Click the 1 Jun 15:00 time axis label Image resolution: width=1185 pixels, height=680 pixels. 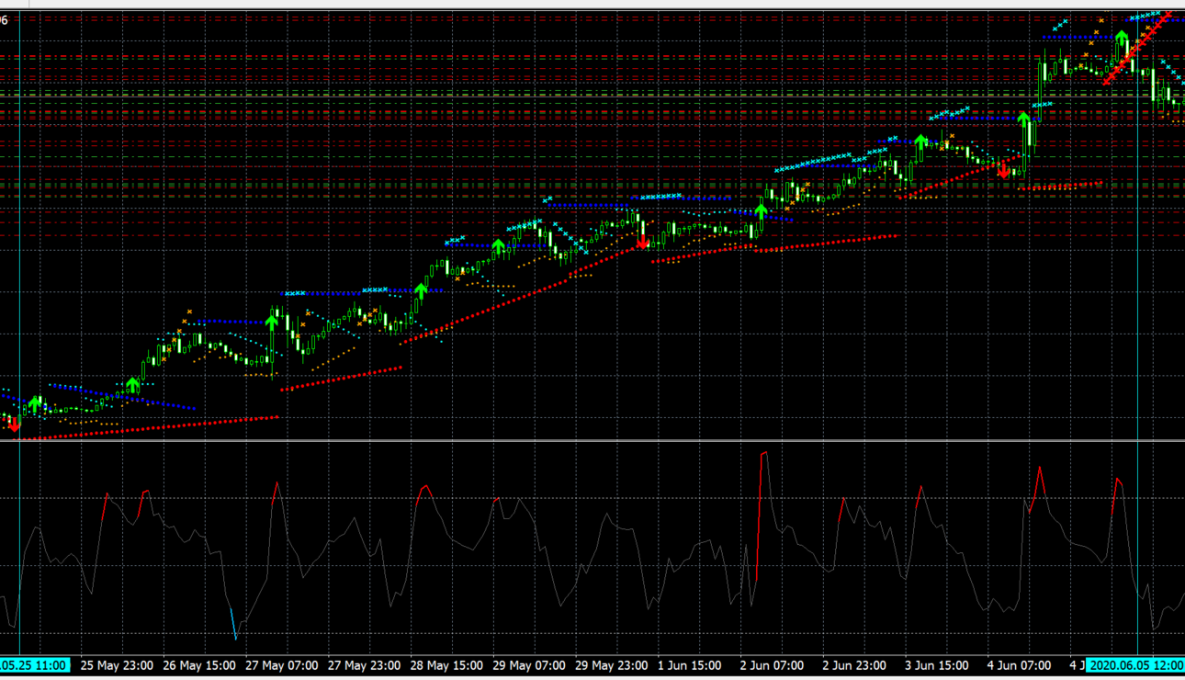click(x=688, y=664)
